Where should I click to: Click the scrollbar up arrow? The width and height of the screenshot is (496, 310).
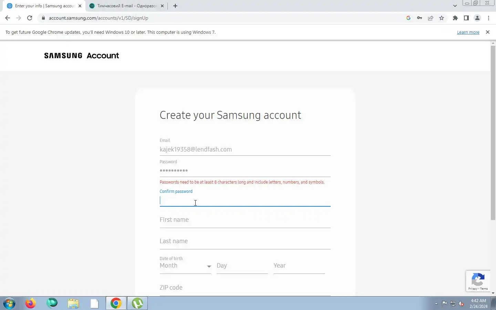point(493,43)
